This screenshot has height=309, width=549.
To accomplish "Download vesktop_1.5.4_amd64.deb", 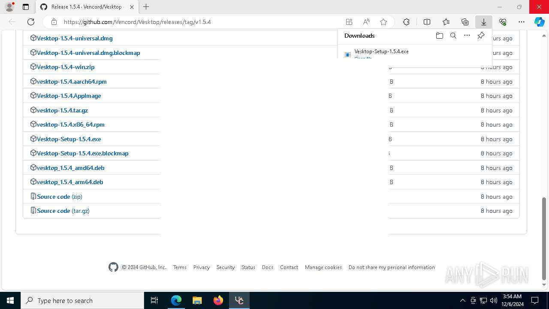I will pyautogui.click(x=71, y=168).
